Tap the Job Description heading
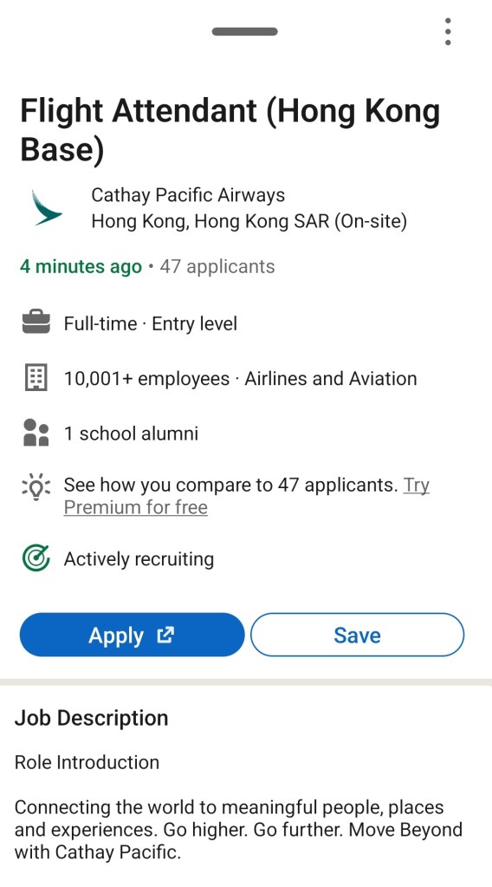492x887 pixels. click(x=92, y=718)
